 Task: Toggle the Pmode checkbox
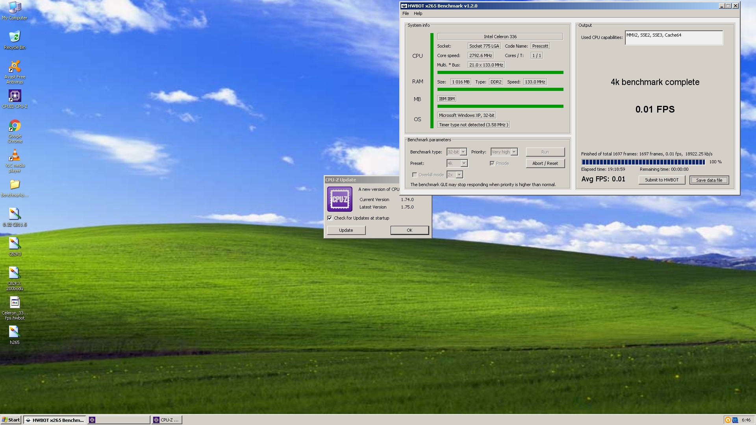pyautogui.click(x=492, y=163)
